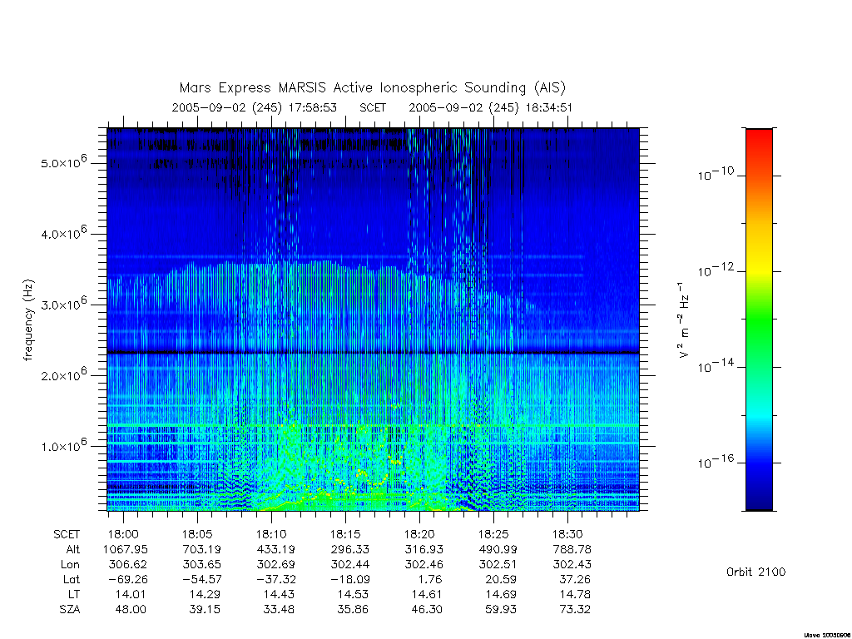Screen dimensions: 852x639
Task: Click the 18:15 time tick label
Action: click(345, 534)
